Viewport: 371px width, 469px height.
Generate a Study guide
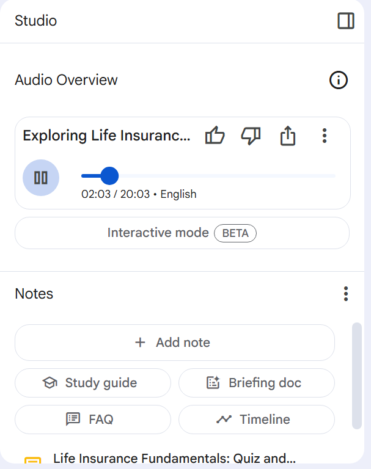click(93, 383)
